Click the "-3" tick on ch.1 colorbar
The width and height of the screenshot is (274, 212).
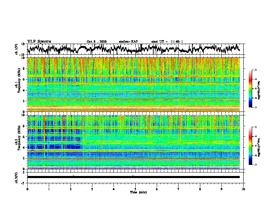255,70
